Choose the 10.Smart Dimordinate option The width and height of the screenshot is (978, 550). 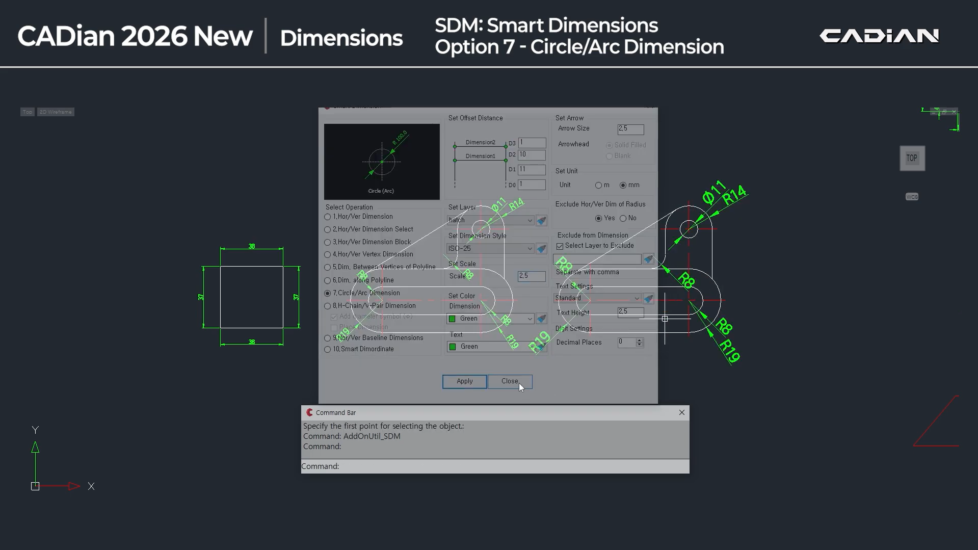328,350
